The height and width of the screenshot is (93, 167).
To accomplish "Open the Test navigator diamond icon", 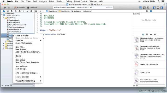I will (x=20, y=11).
